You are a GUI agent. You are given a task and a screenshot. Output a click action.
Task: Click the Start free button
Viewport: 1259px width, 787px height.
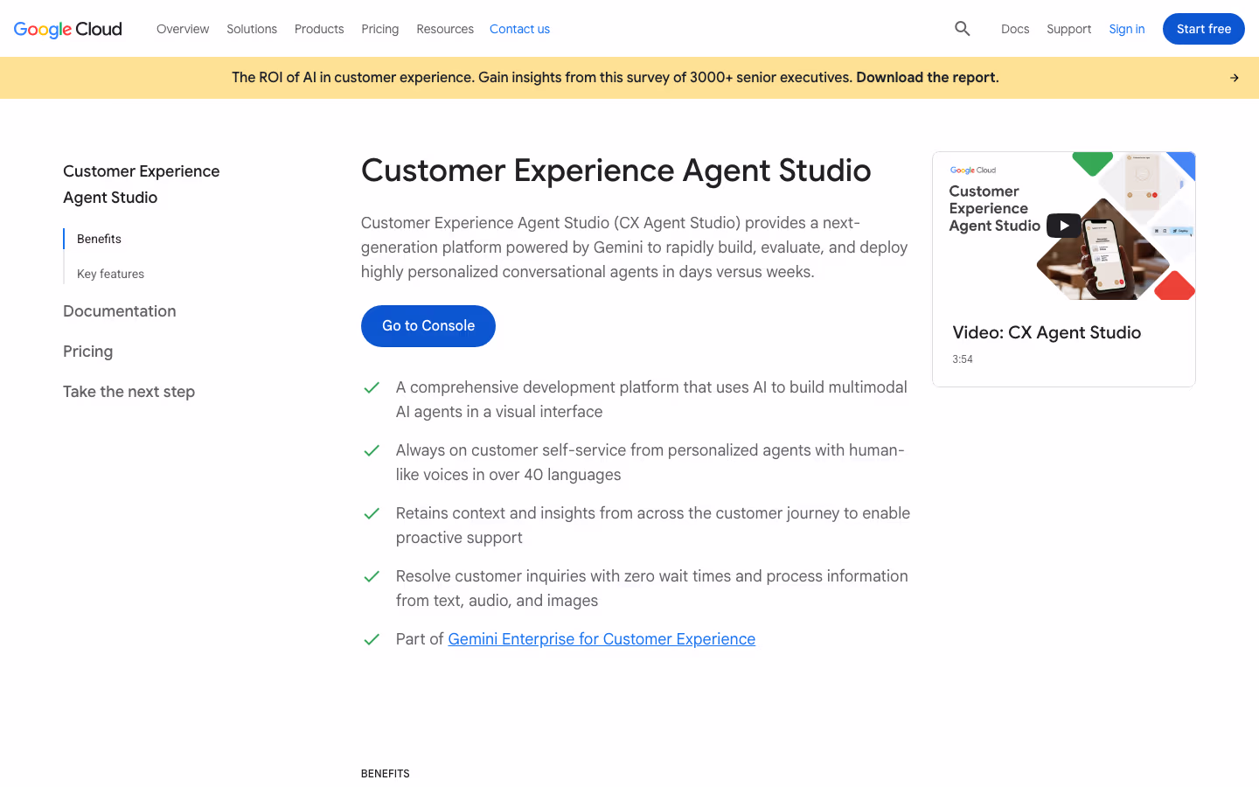pyautogui.click(x=1204, y=29)
